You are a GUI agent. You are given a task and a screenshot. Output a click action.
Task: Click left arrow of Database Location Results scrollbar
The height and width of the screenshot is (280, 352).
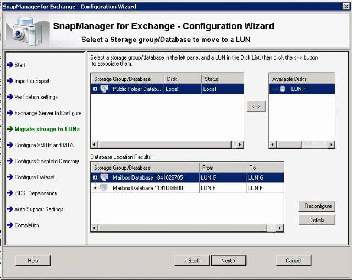(95, 228)
